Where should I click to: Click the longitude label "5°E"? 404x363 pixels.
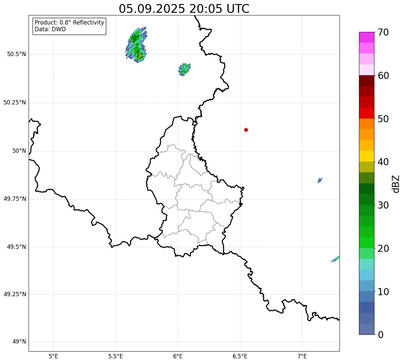53,356
